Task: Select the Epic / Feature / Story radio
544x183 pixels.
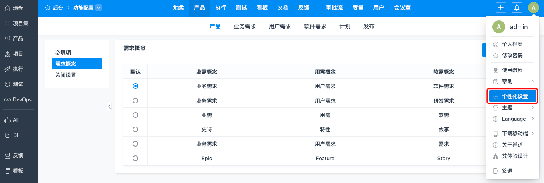Action: [x=135, y=158]
